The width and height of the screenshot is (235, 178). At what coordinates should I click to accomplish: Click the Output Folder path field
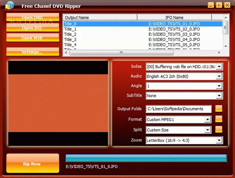[x=179, y=109]
